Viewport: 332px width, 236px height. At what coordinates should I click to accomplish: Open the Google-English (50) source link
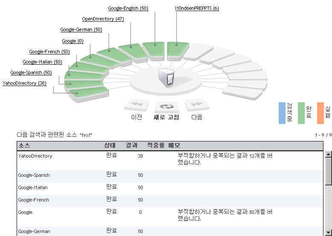(128, 9)
